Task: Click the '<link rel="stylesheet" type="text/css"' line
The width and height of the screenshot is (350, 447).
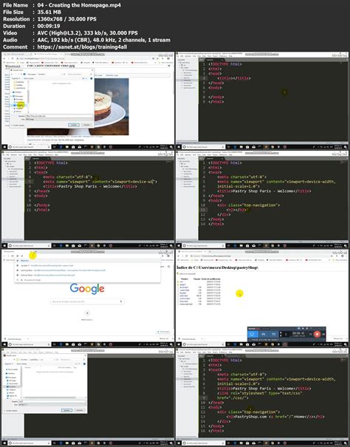Action: tap(260, 393)
